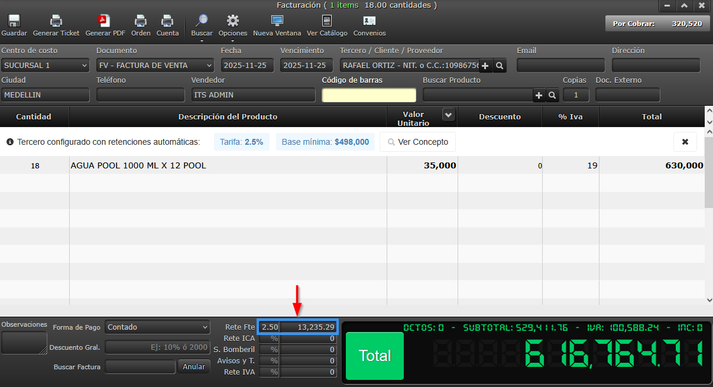Click the Orden printer icon
Screen dimensions: 713x387
(x=141, y=21)
